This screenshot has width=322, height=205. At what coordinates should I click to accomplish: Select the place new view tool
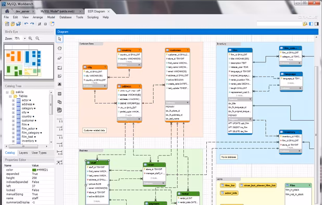[x=59, y=102]
